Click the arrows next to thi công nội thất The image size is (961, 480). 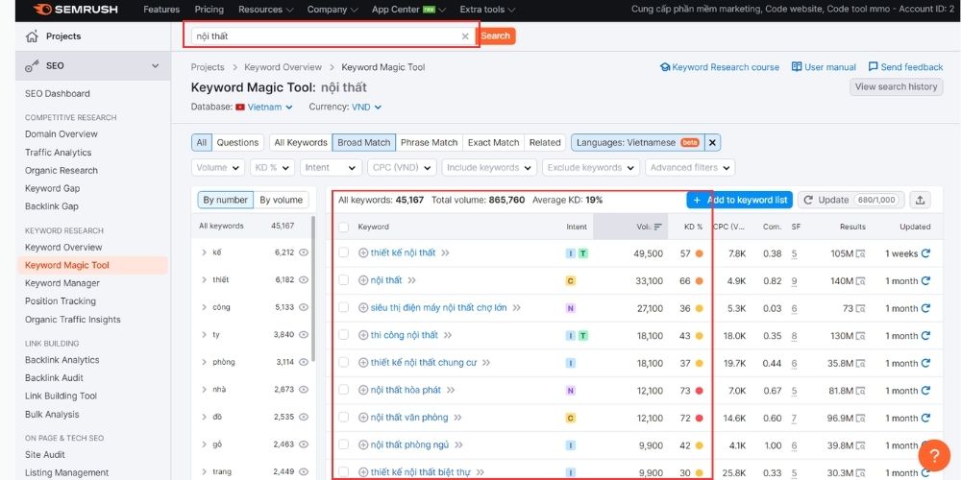(x=448, y=335)
